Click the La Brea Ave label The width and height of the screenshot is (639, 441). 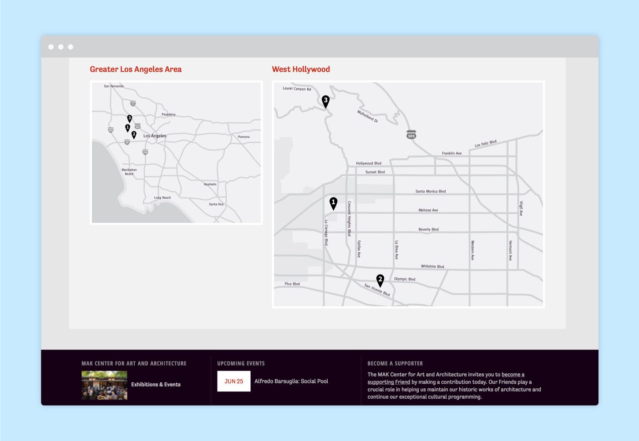coord(396,250)
